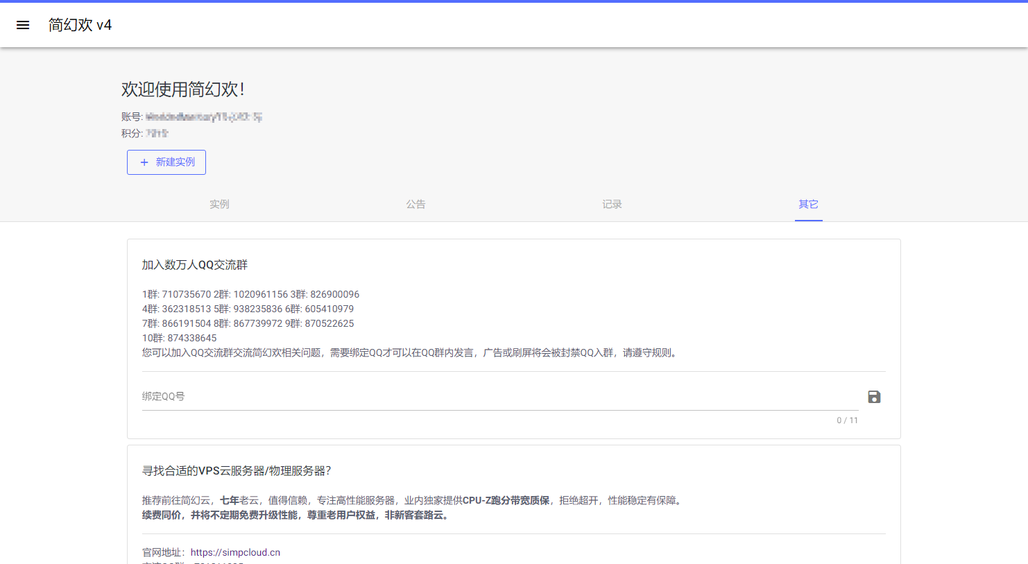Click the 简幻欢 v4 app title

[x=80, y=25]
